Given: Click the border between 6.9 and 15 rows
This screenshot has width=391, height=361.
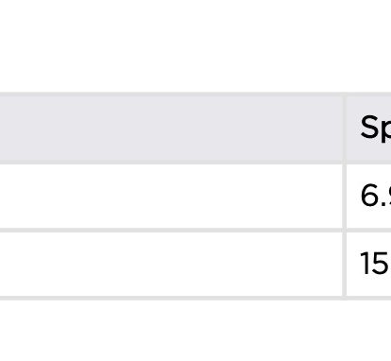Looking at the screenshot, I should tap(195, 231).
